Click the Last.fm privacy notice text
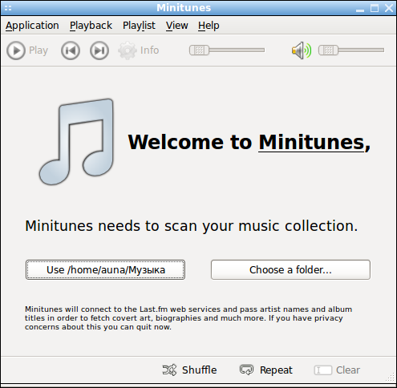 point(188,318)
